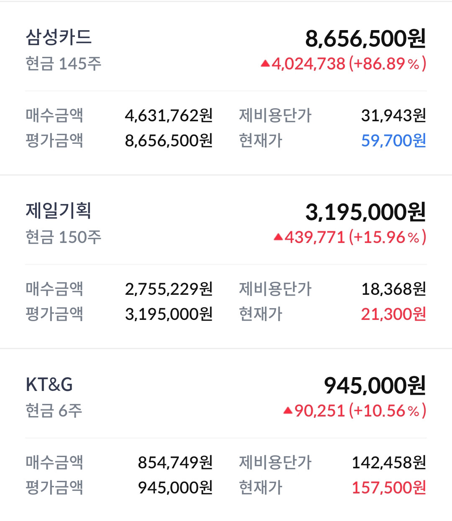Open the KT&G stock name
Screen dimensions: 452x521
tap(49, 384)
